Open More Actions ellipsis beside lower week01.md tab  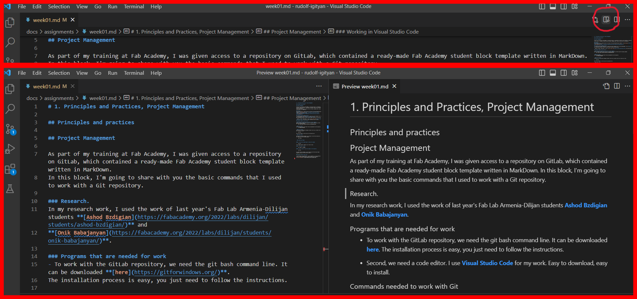[x=319, y=86]
